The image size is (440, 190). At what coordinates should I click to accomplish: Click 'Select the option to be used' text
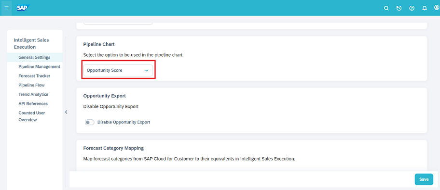click(133, 55)
